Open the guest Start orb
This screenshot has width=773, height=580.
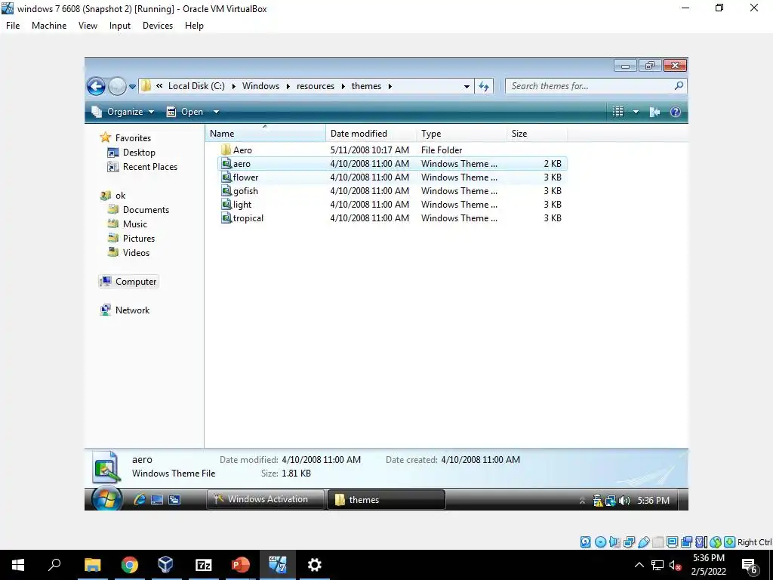[106, 498]
